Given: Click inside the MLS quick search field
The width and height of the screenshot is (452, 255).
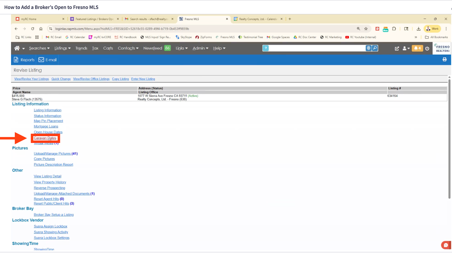Looking at the screenshot, I should pos(316,48).
